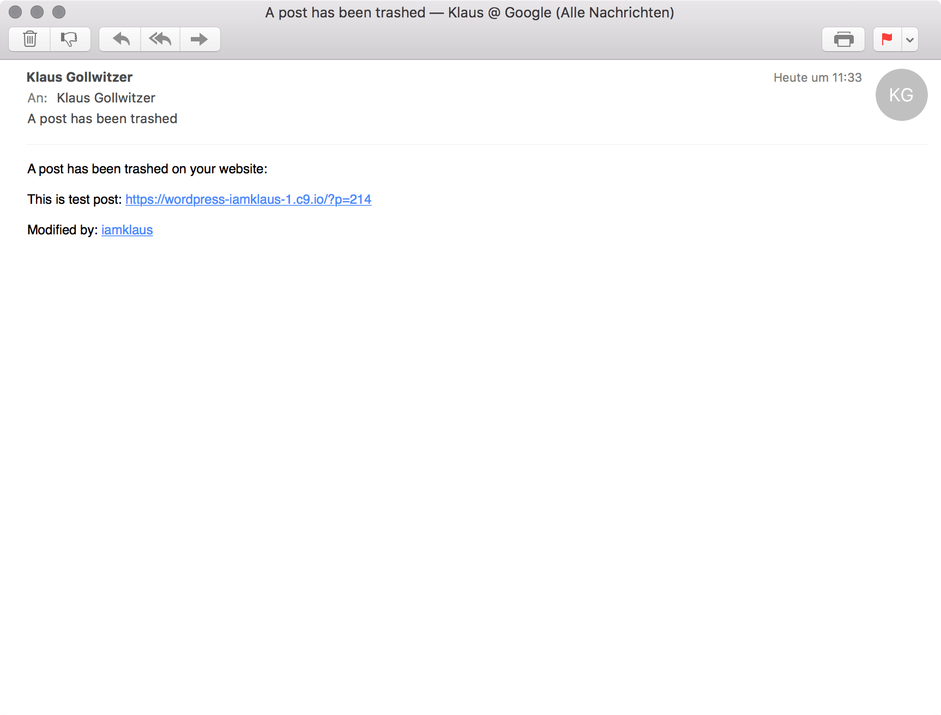
Task: Flag the message with the red flag
Action: click(887, 39)
